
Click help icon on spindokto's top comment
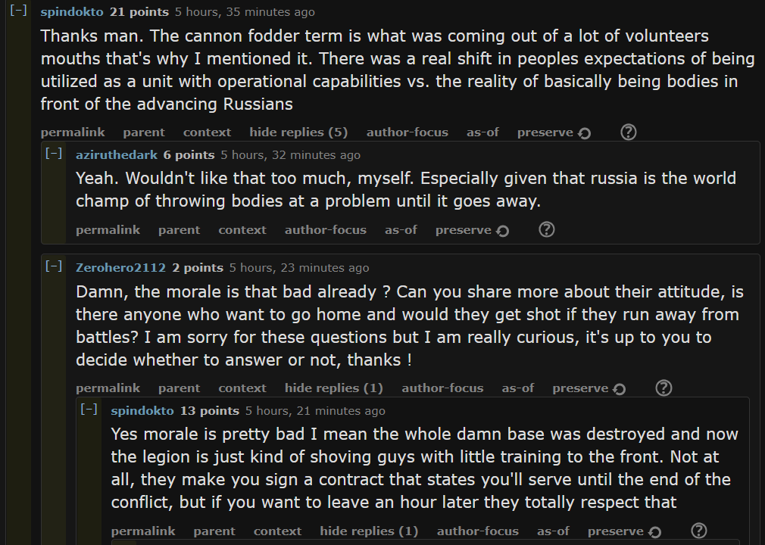tap(628, 132)
